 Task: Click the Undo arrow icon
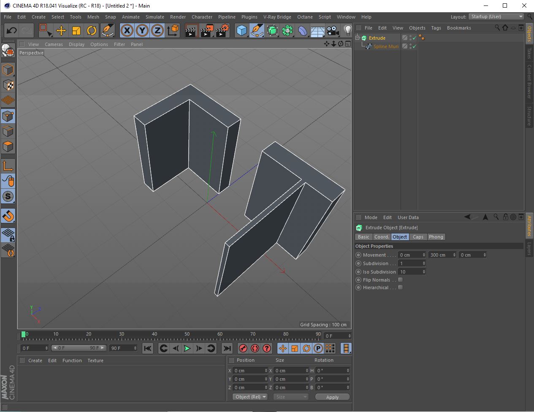(11, 30)
